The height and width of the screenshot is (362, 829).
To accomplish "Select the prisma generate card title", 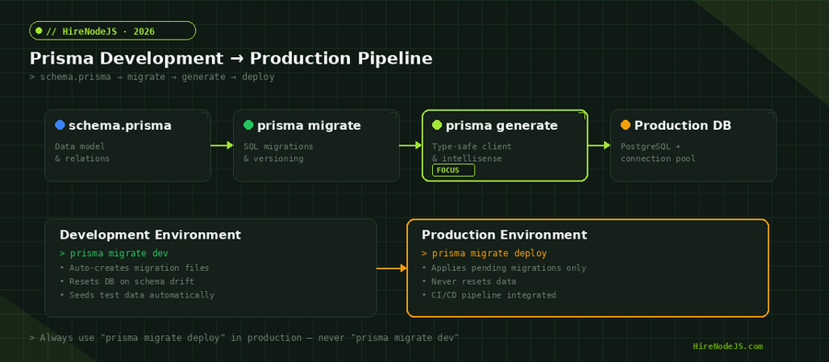I will coord(502,126).
